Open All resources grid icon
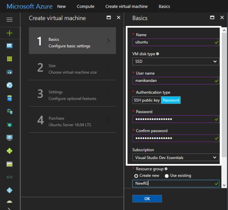Image resolution: width=228 pixels, height=210 pixels. [9, 59]
